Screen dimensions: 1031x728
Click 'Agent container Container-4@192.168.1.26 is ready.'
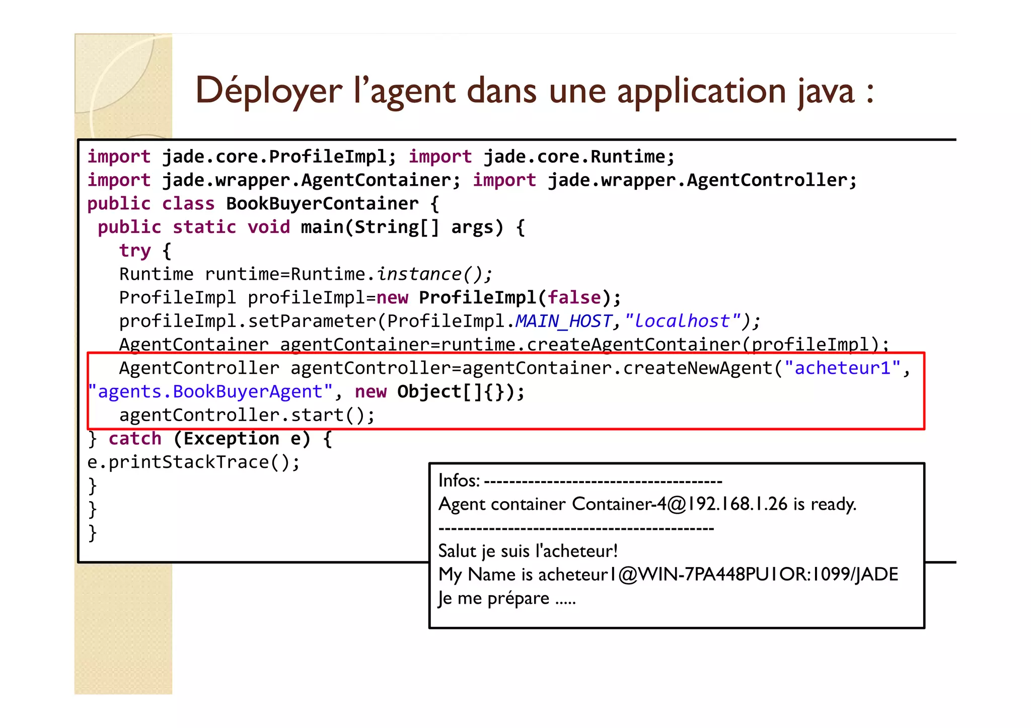click(x=647, y=504)
